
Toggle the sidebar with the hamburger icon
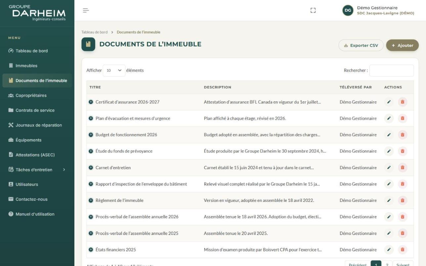coord(86,10)
